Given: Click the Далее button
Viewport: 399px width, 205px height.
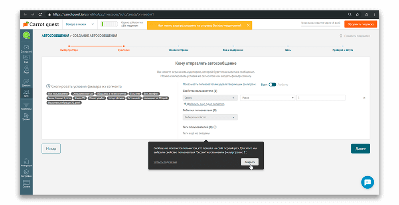Looking at the screenshot, I should (x=361, y=149).
